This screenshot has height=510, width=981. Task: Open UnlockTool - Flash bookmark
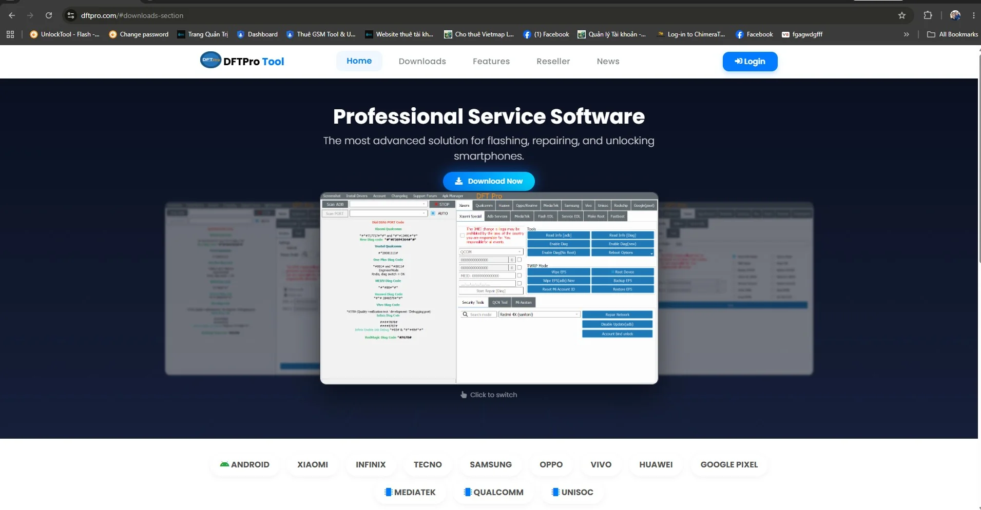pyautogui.click(x=65, y=34)
